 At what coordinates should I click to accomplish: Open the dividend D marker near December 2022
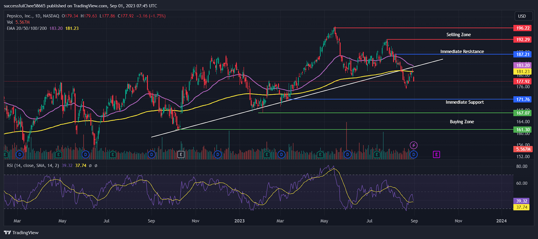(218, 155)
